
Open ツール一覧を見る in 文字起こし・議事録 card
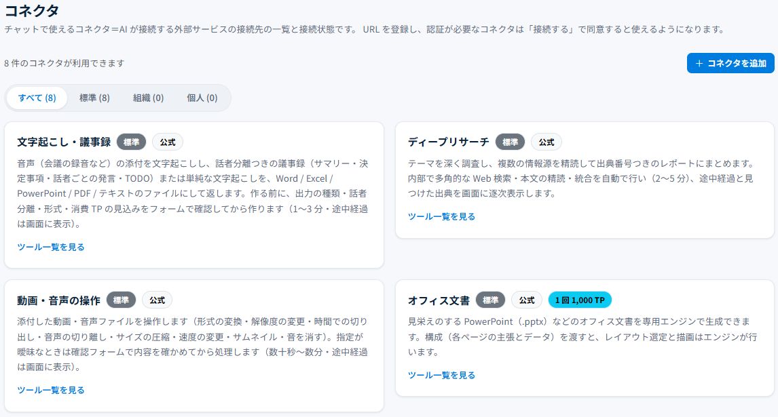(51, 247)
